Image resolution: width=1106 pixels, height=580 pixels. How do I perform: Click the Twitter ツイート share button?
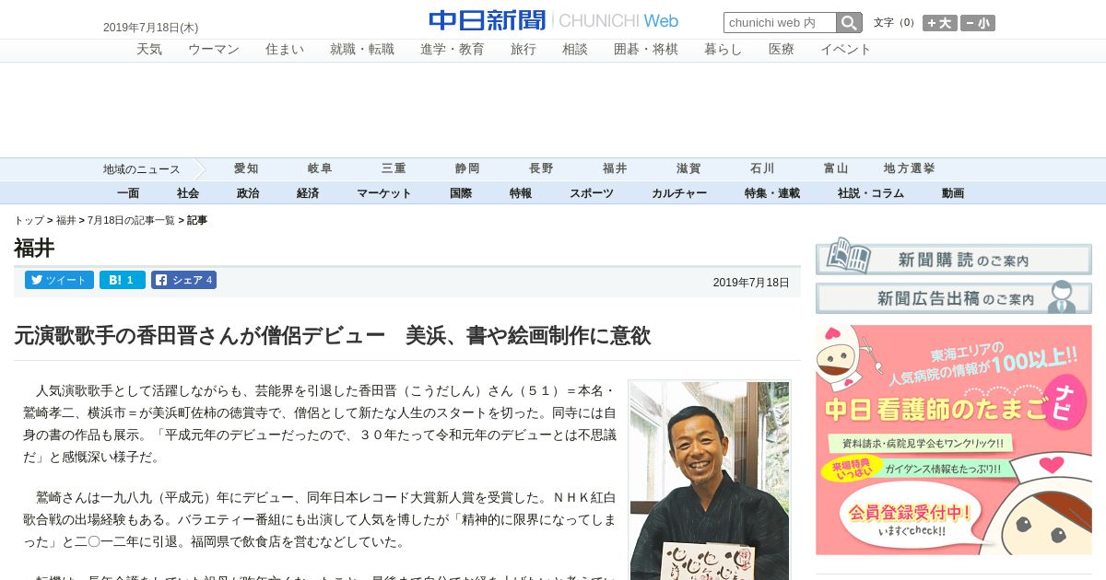pos(59,280)
